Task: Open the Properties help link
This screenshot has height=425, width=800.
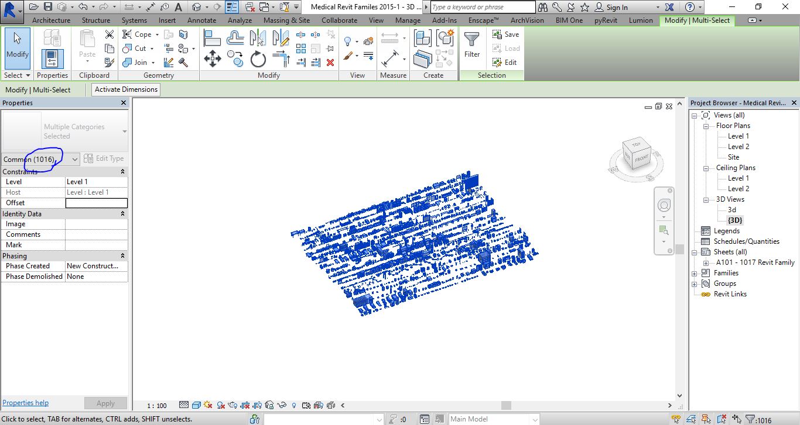Action: click(x=26, y=403)
